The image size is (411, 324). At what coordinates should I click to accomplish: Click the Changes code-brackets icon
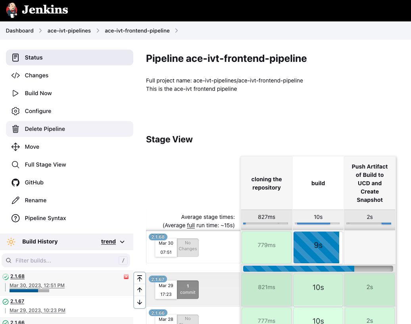tap(15, 75)
